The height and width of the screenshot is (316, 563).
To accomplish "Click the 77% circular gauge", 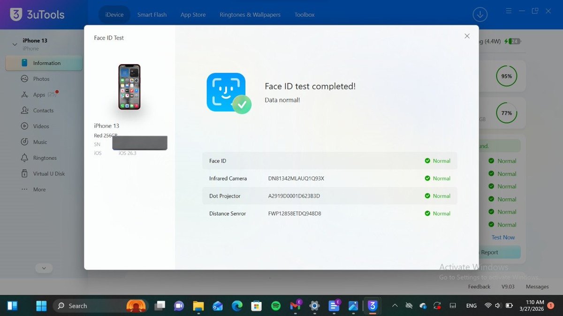I will tap(506, 113).
